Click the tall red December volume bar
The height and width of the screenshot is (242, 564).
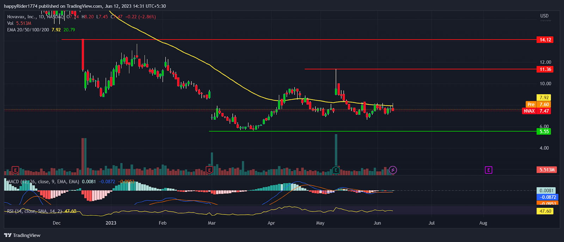(x=82, y=156)
